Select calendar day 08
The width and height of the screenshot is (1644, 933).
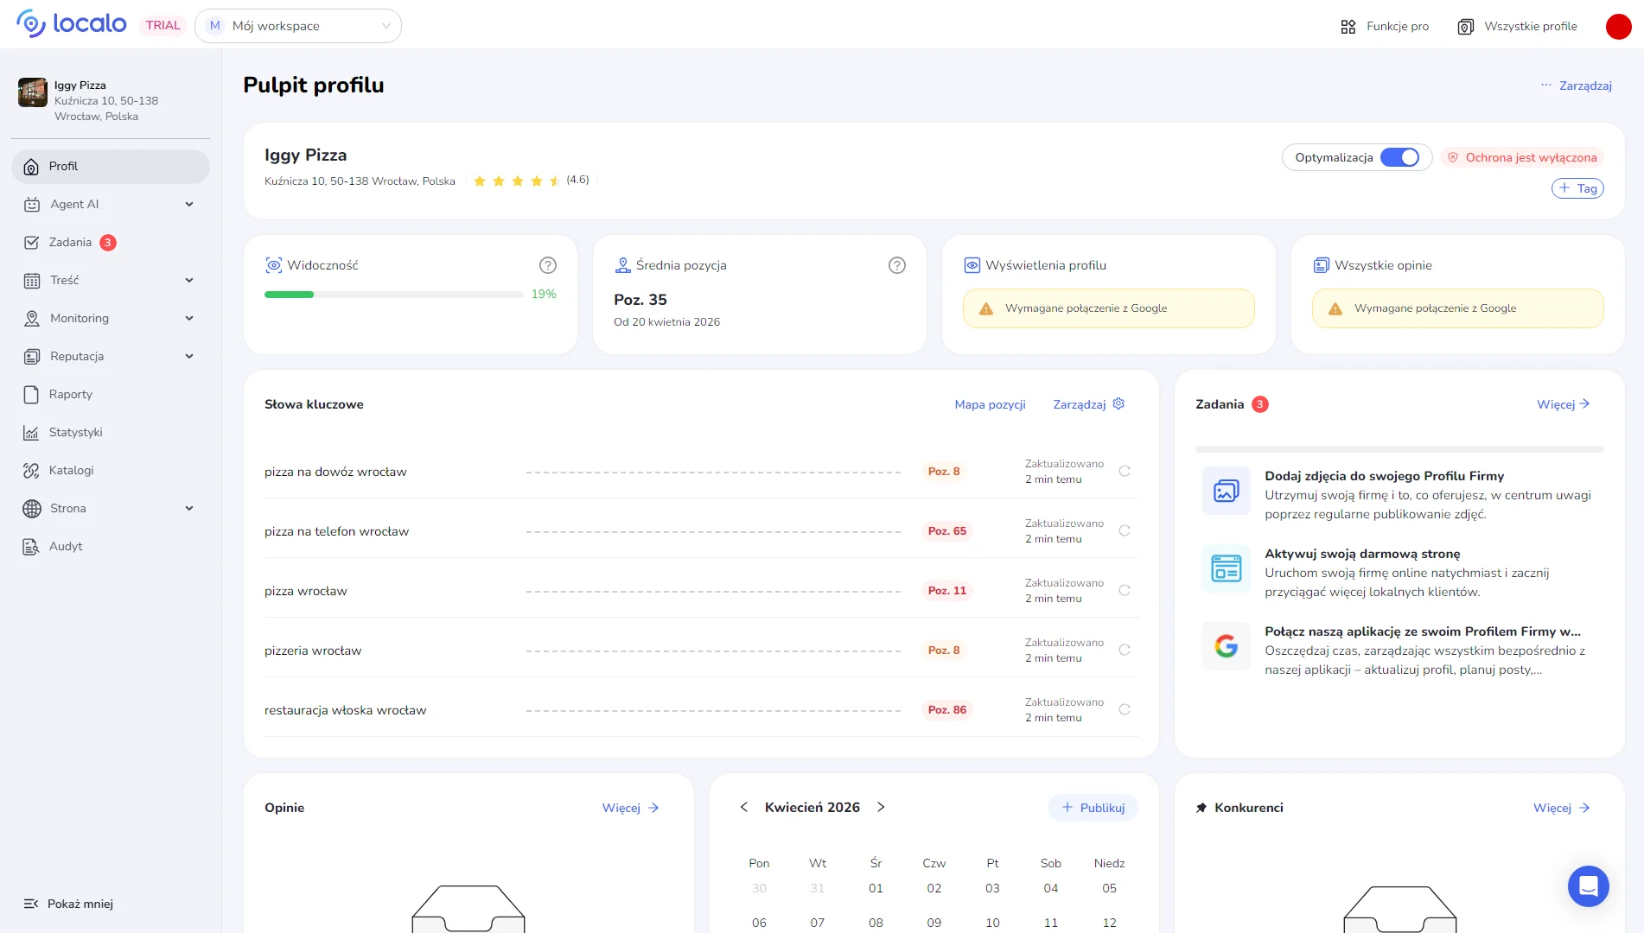(876, 923)
